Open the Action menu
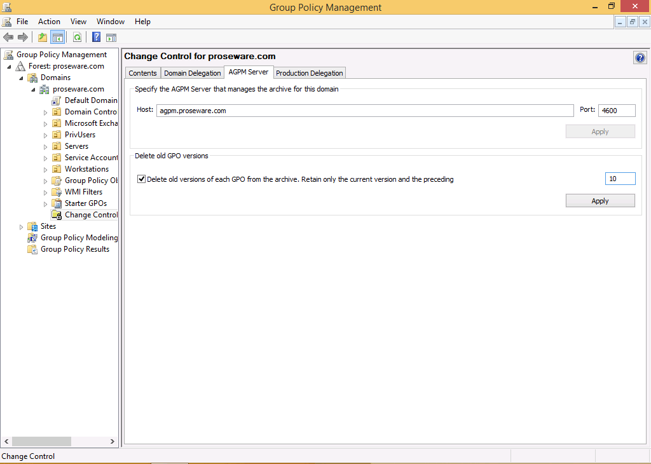The width and height of the screenshot is (651, 464). tap(49, 22)
